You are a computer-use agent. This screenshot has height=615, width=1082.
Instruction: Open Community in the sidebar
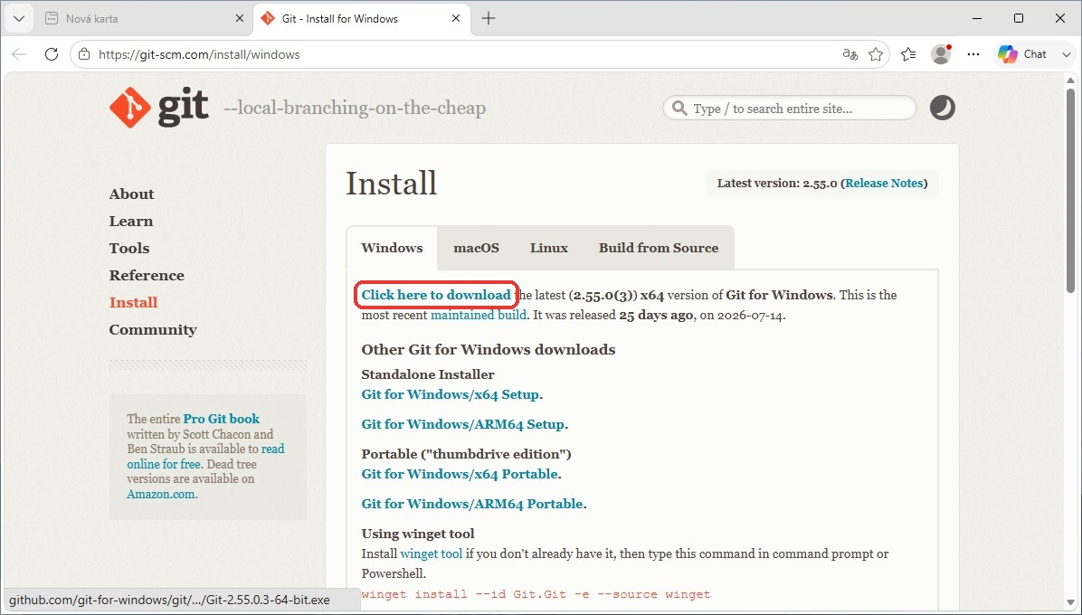pyautogui.click(x=153, y=329)
